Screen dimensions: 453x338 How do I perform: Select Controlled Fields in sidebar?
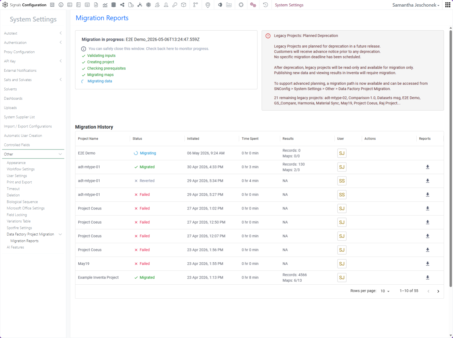point(17,145)
